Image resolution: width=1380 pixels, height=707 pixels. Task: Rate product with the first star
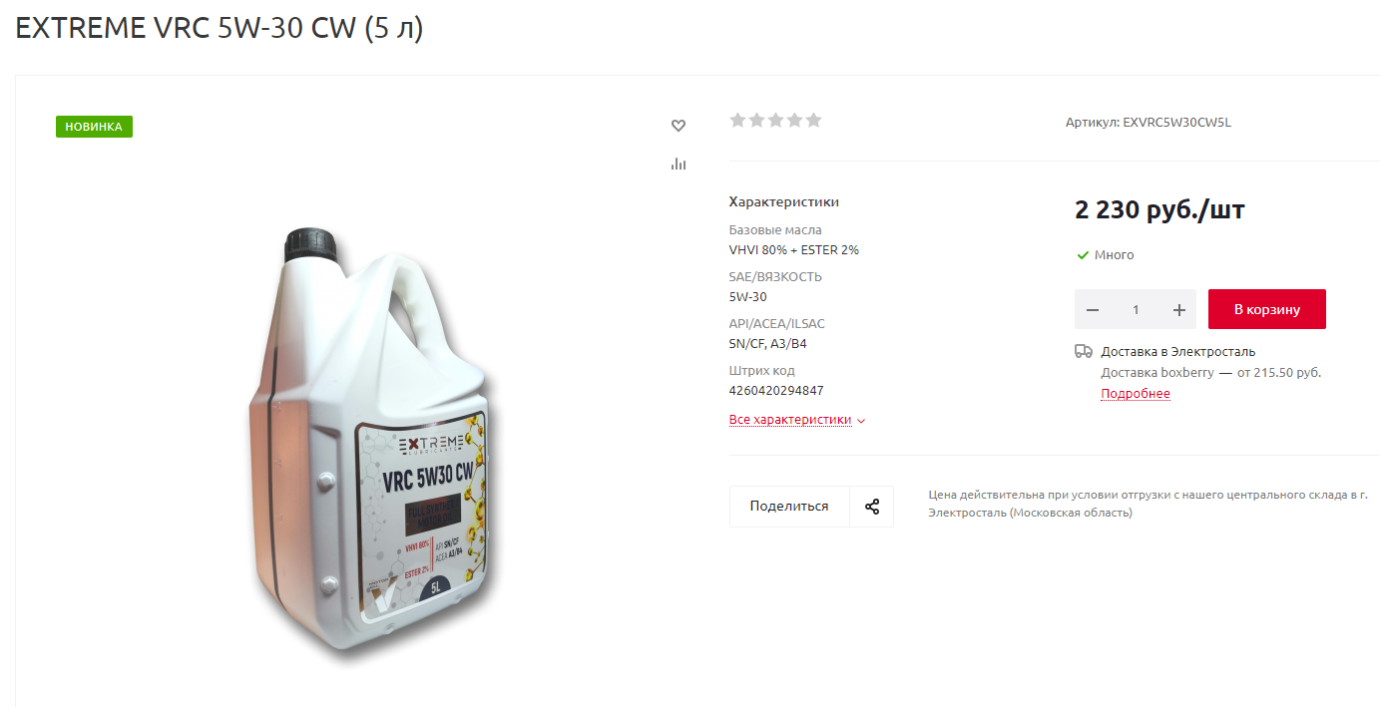pos(738,121)
